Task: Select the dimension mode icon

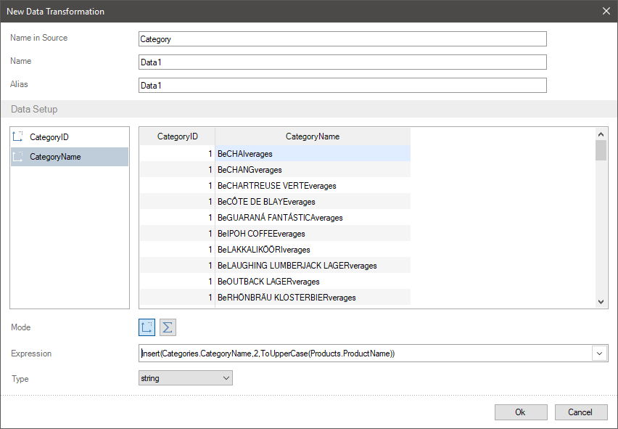Action: tap(147, 327)
